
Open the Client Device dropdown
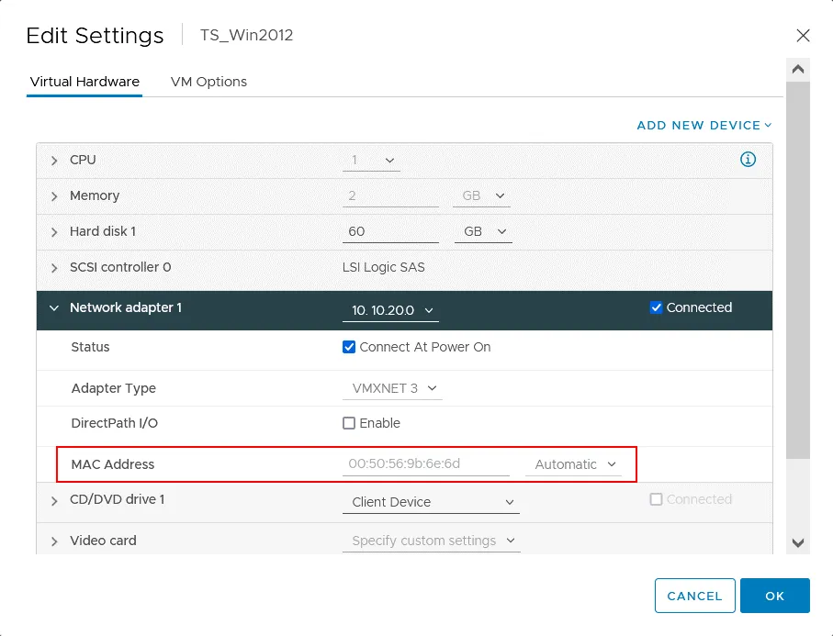point(433,502)
